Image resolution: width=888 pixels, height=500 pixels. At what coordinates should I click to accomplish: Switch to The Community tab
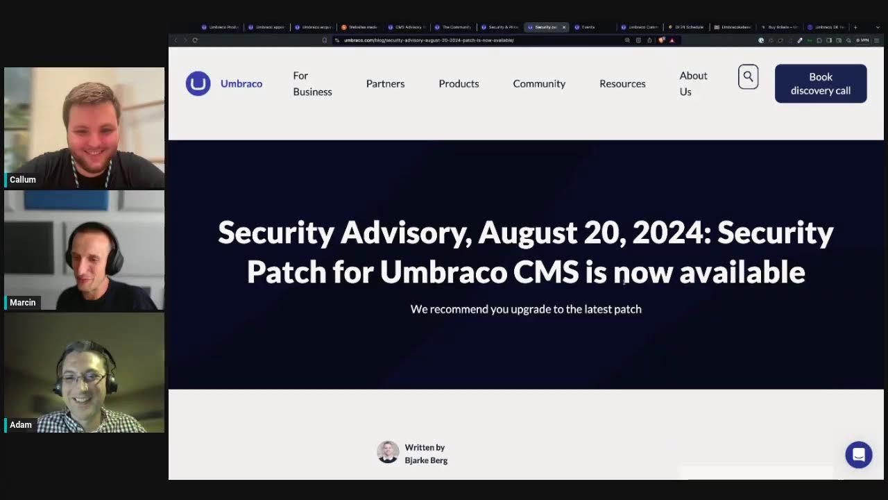click(453, 27)
